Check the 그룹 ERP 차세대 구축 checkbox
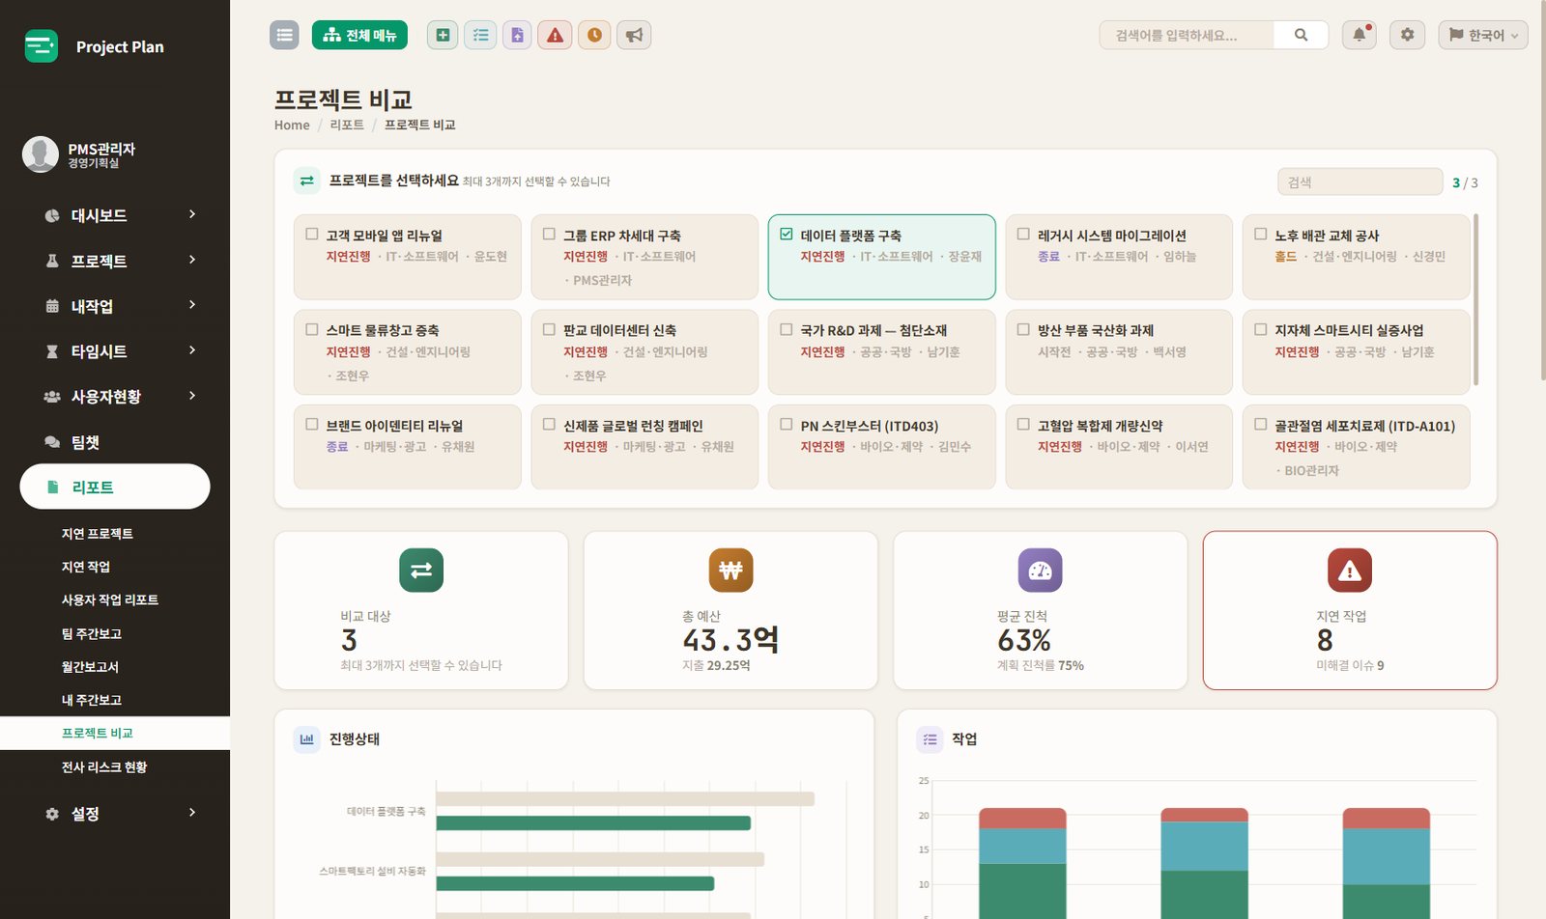Screen dimensions: 1546x919 (x=549, y=234)
